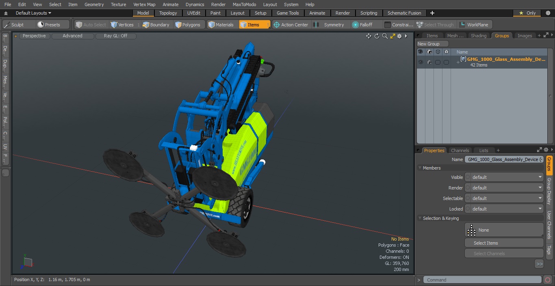This screenshot has height=286, width=555.
Task: Activate Items selection mode
Action: click(254, 25)
